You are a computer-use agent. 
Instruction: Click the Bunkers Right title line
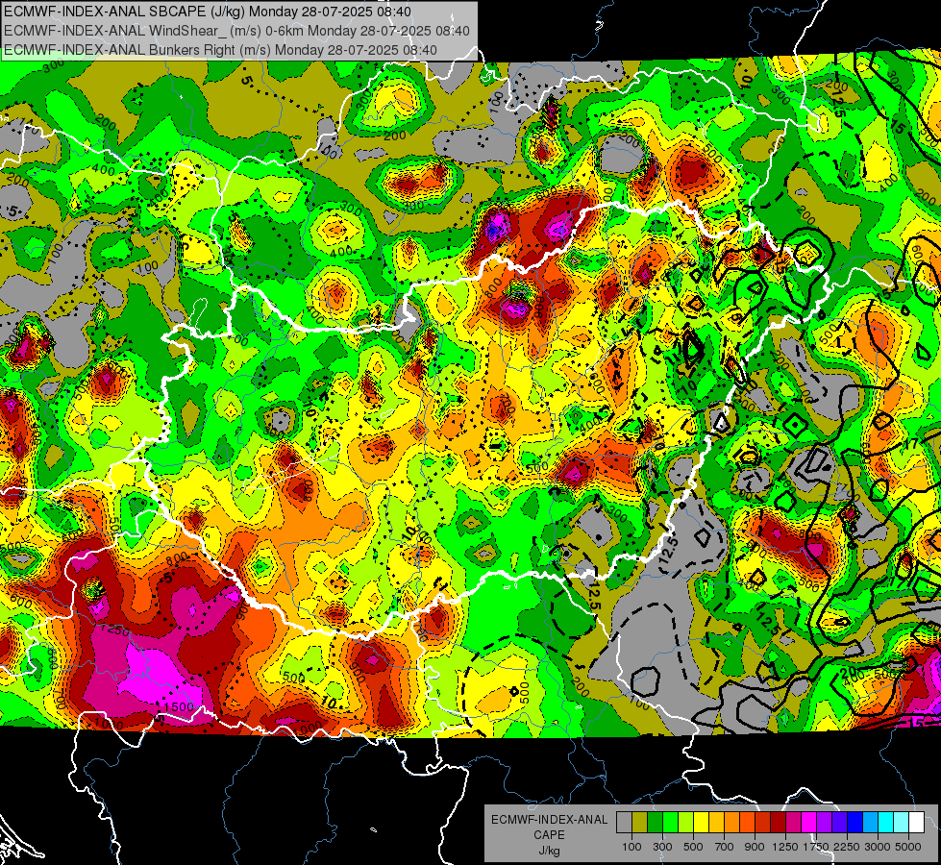220,50
